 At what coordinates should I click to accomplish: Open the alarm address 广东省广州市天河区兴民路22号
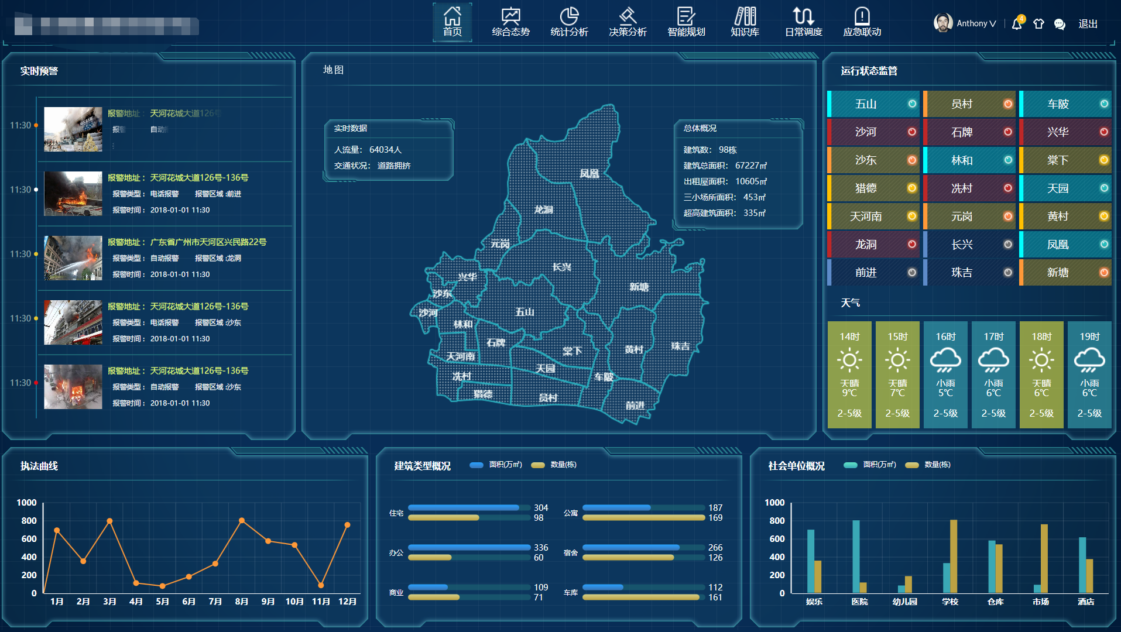click(x=208, y=242)
